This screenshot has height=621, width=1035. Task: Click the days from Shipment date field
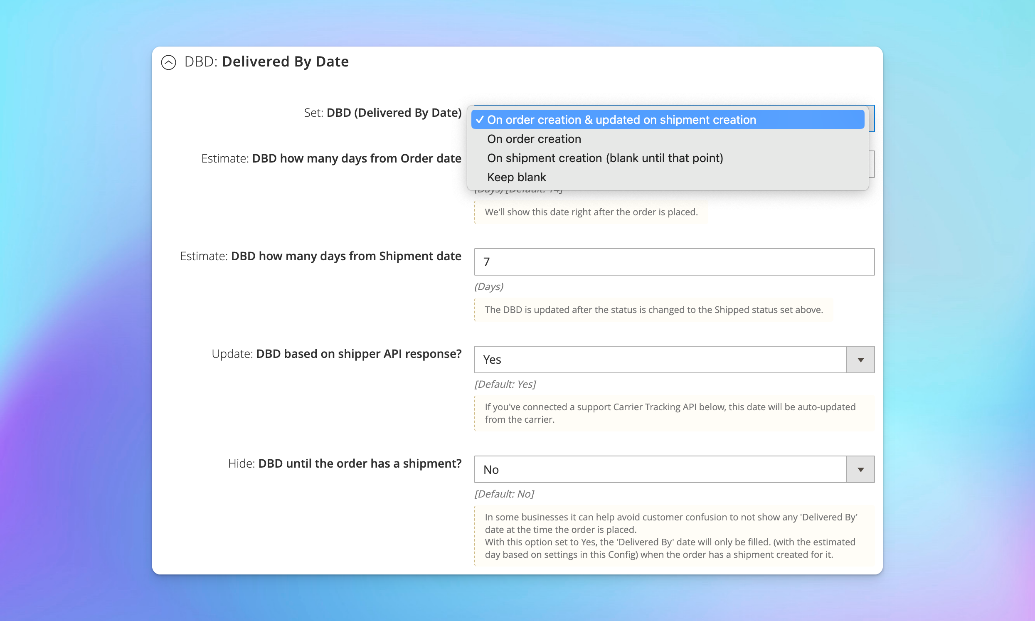click(x=674, y=262)
